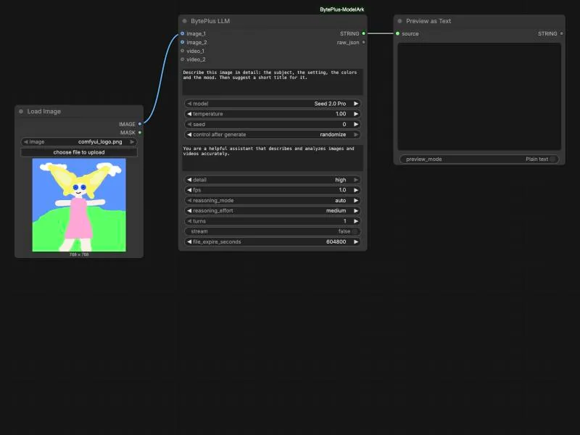
Task: Click Load Image MASK output socket
Action: 140,133
